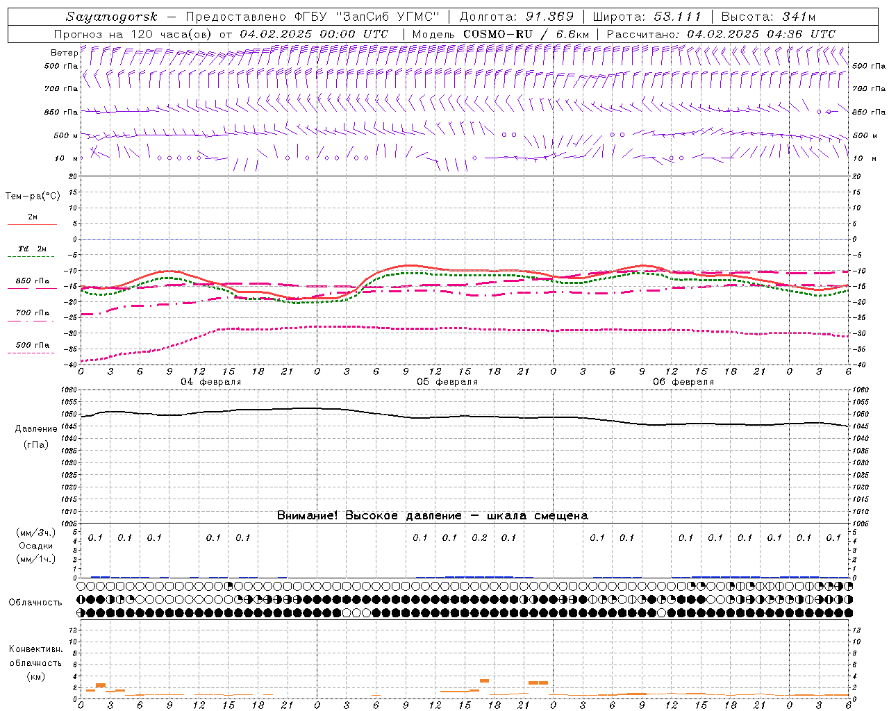
Task: Click the Ветер wind panel label
Action: 64,53
